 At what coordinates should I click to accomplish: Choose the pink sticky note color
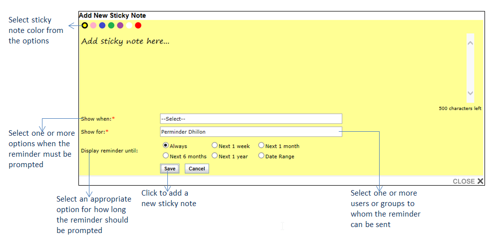93,25
